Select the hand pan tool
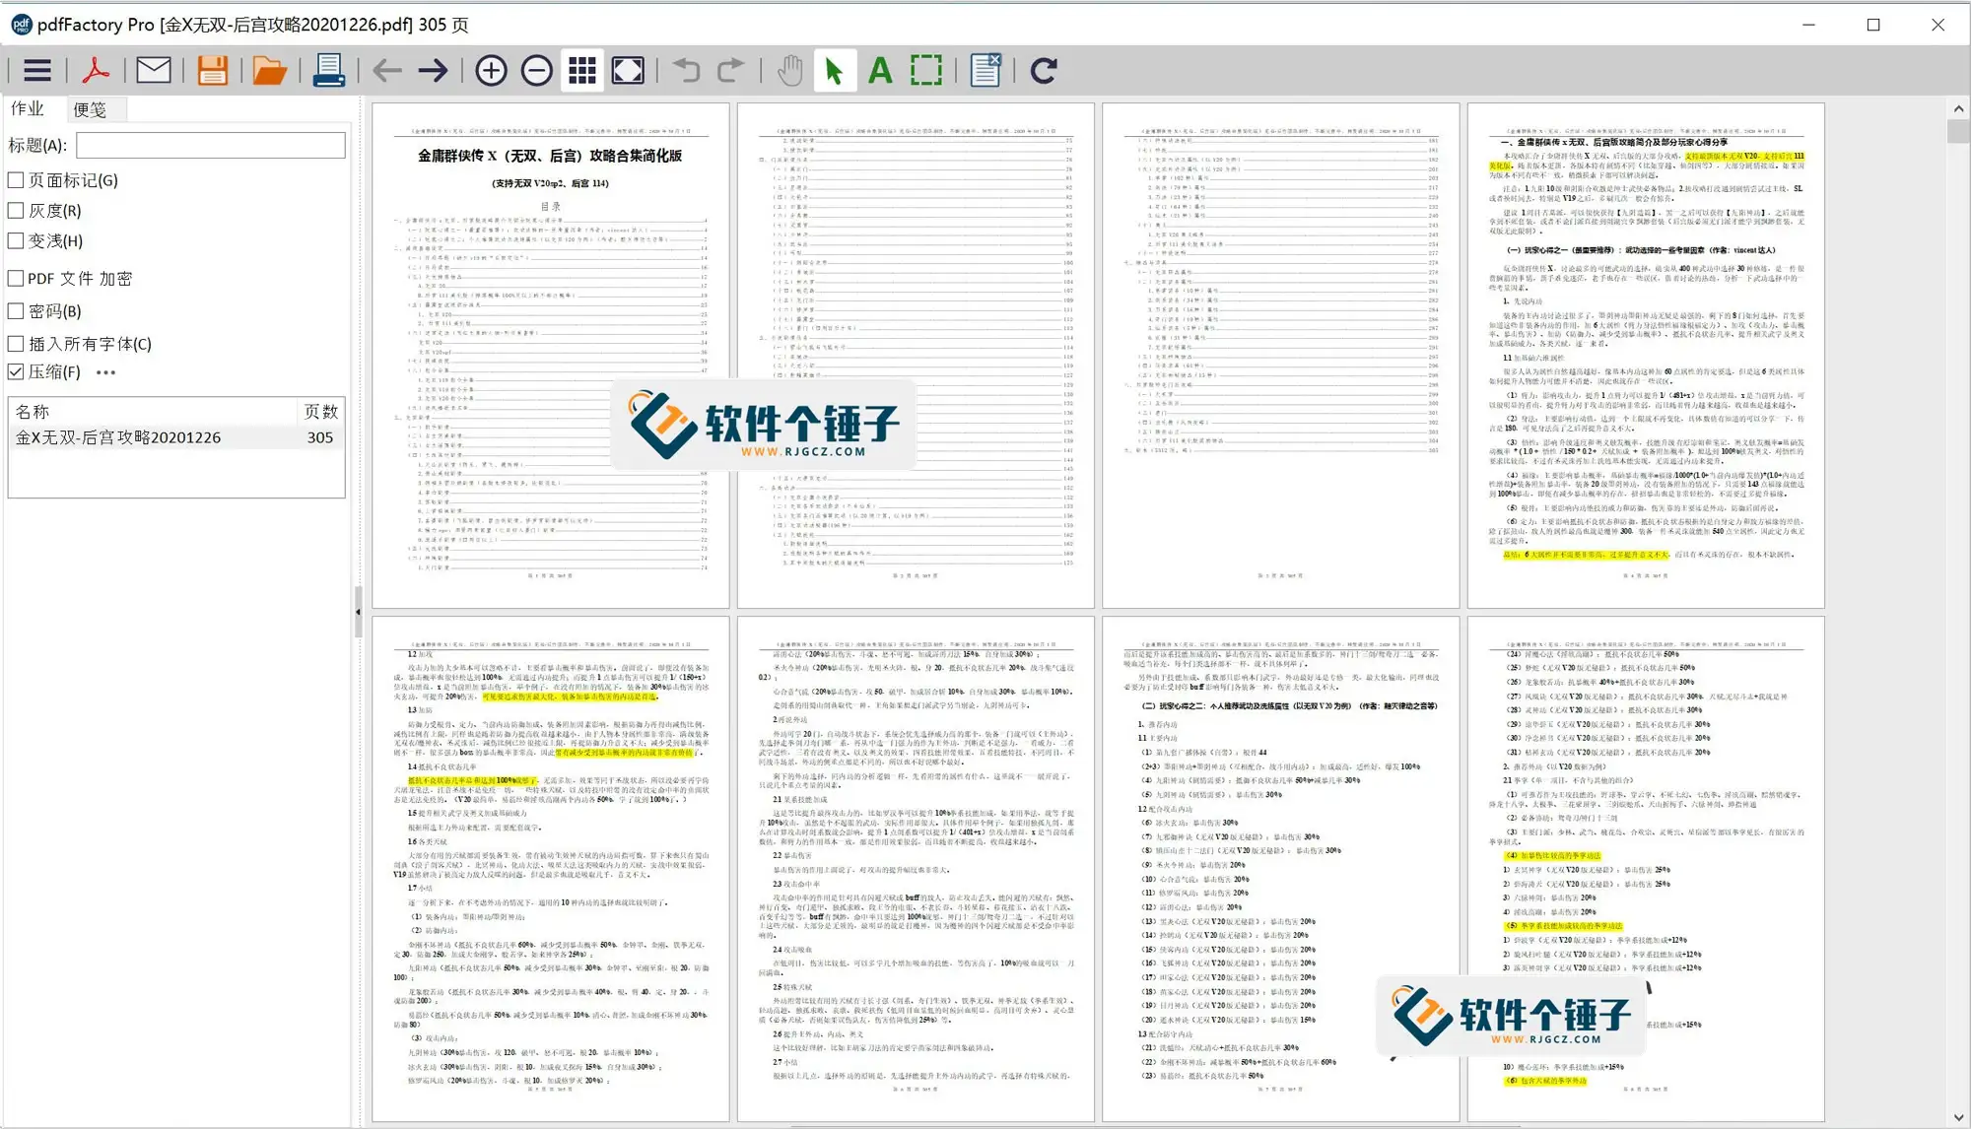Image resolution: width=1971 pixels, height=1129 pixels. [x=789, y=71]
